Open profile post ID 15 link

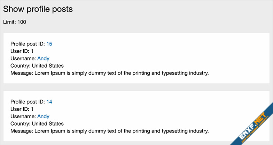(x=49, y=44)
